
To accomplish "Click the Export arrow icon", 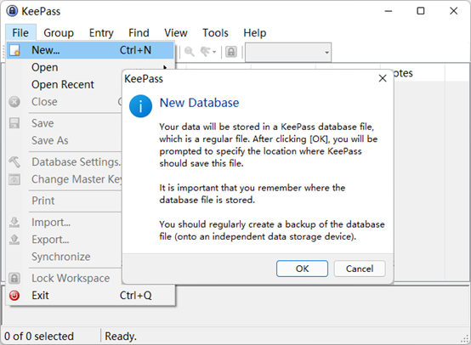I will (x=14, y=240).
